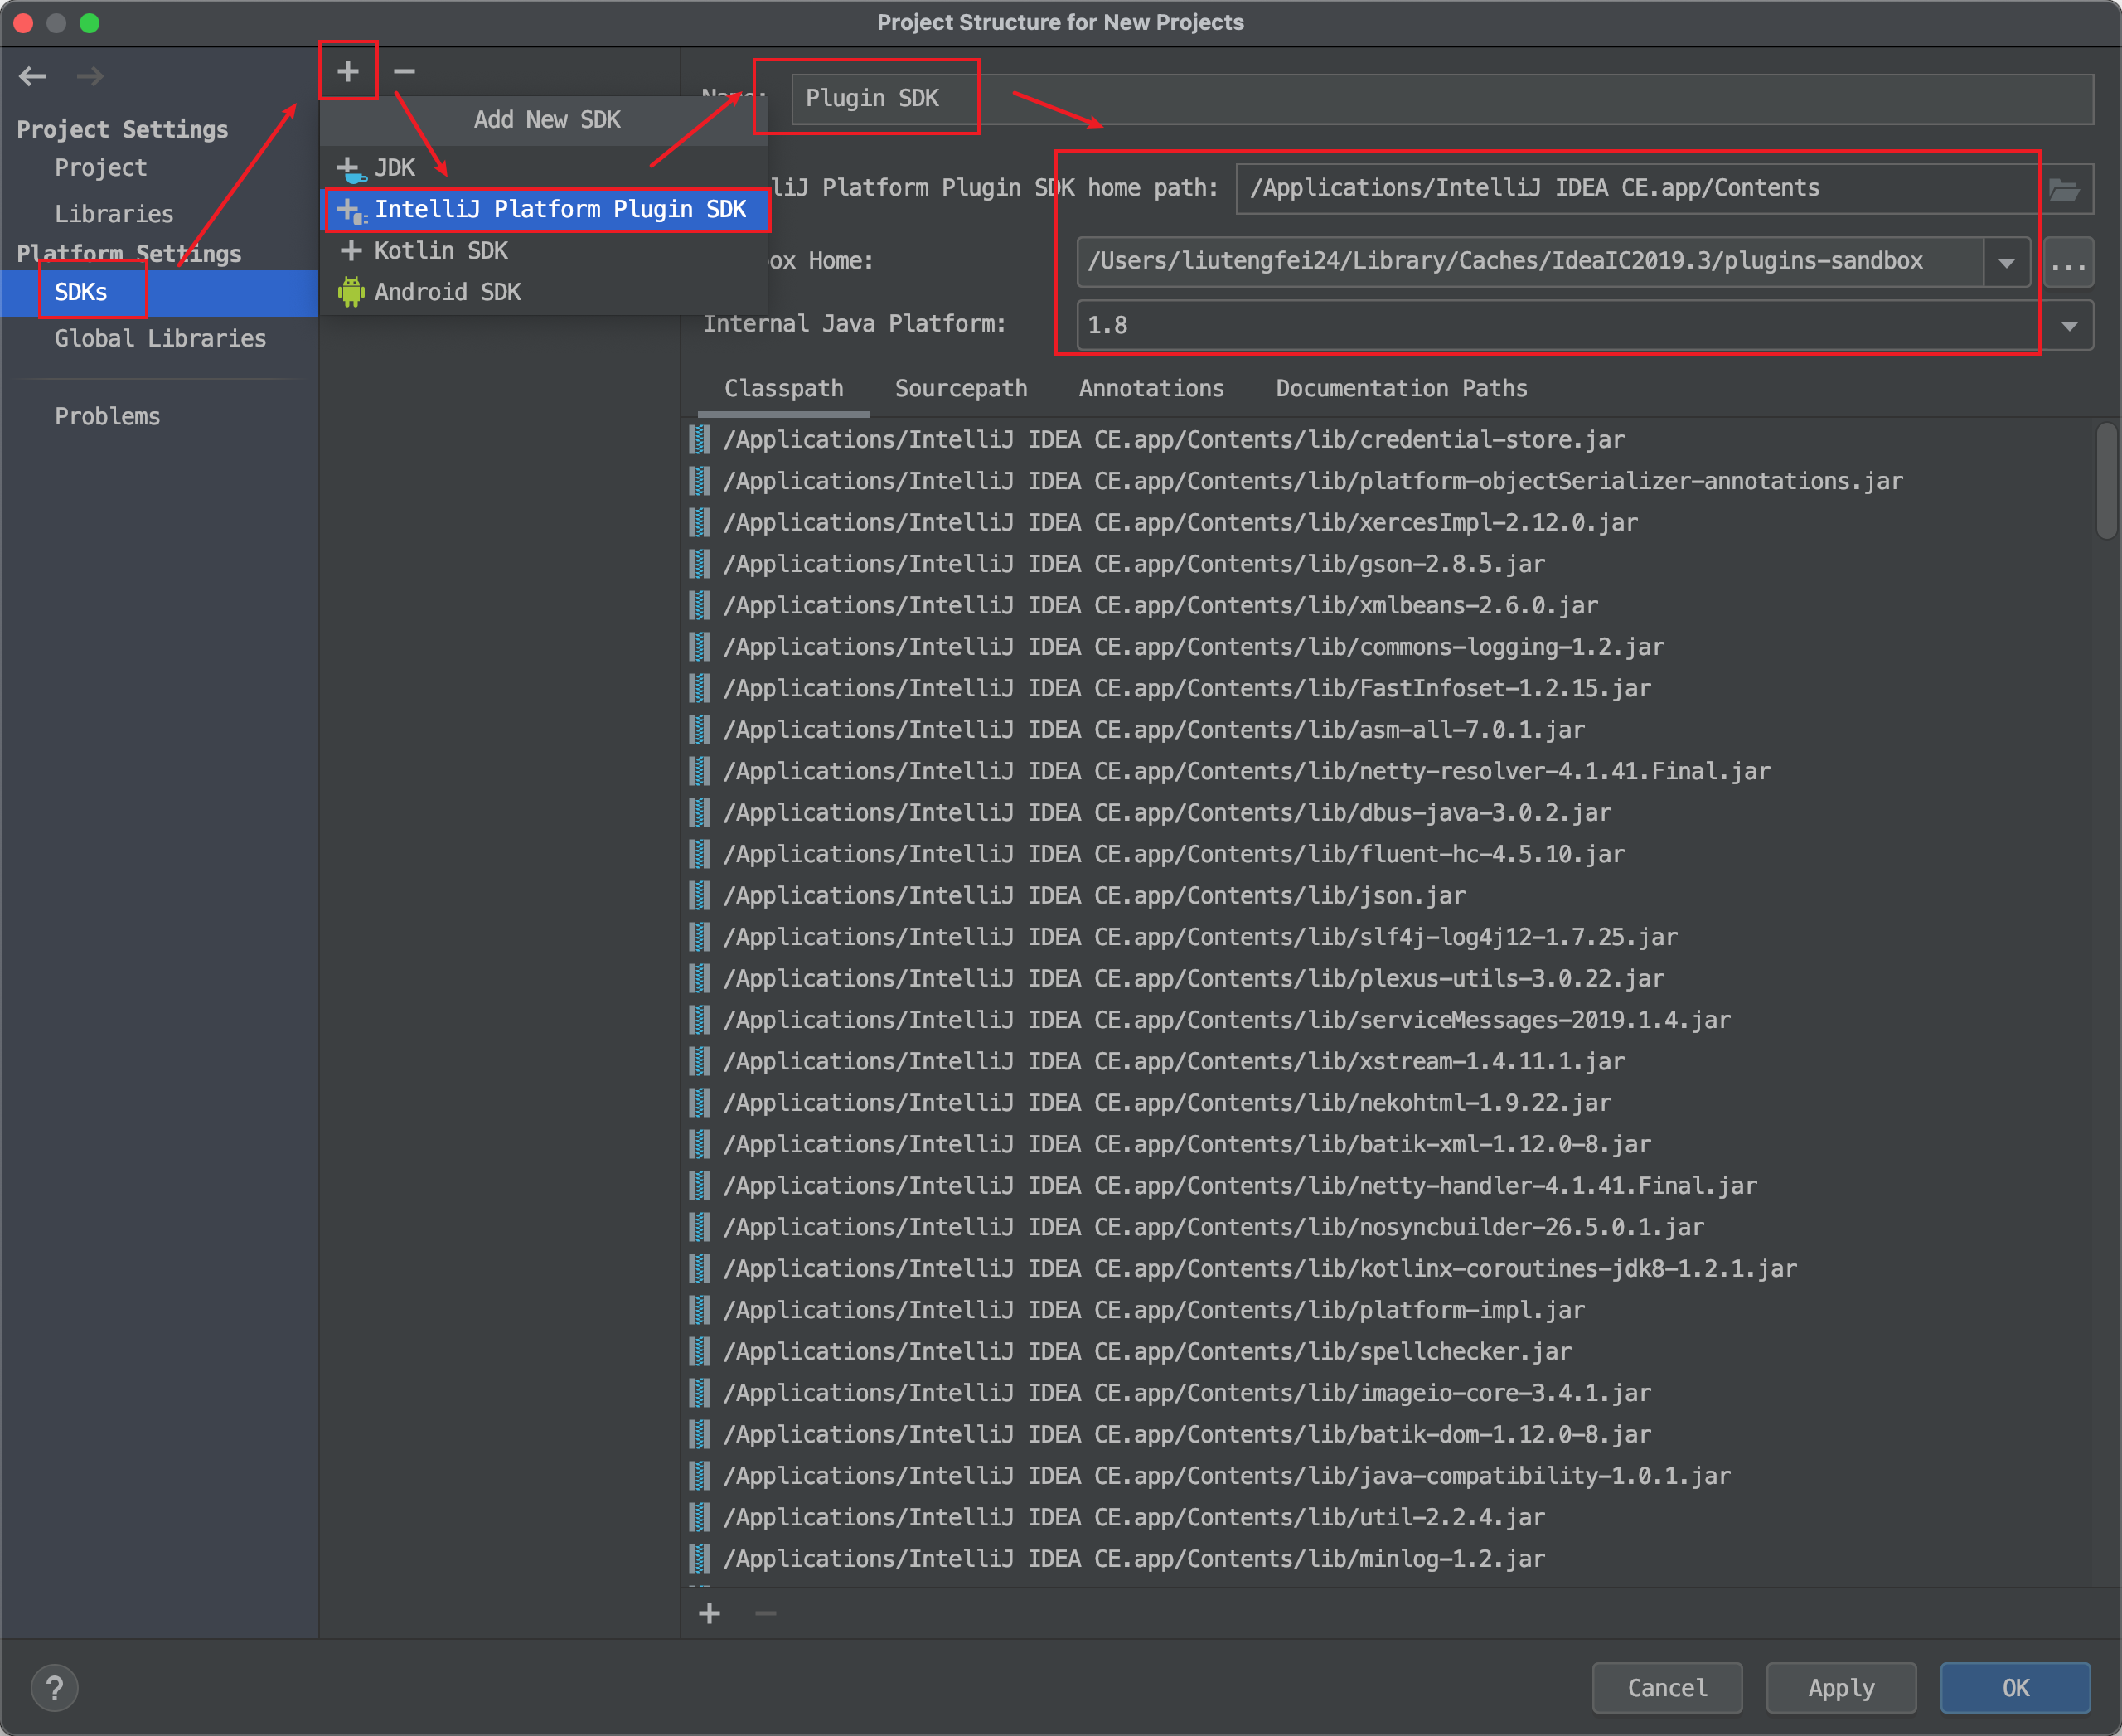This screenshot has width=2122, height=1736.
Task: Select dbus-java-3.0.2.jar classpath entry
Action: coord(1389,813)
